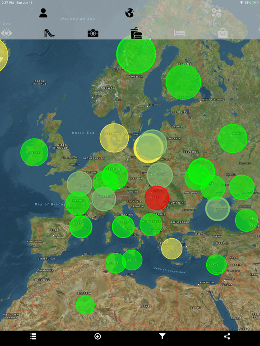Select the green Montenegro circle marker
This screenshot has width=260, height=346.
[x=151, y=224]
